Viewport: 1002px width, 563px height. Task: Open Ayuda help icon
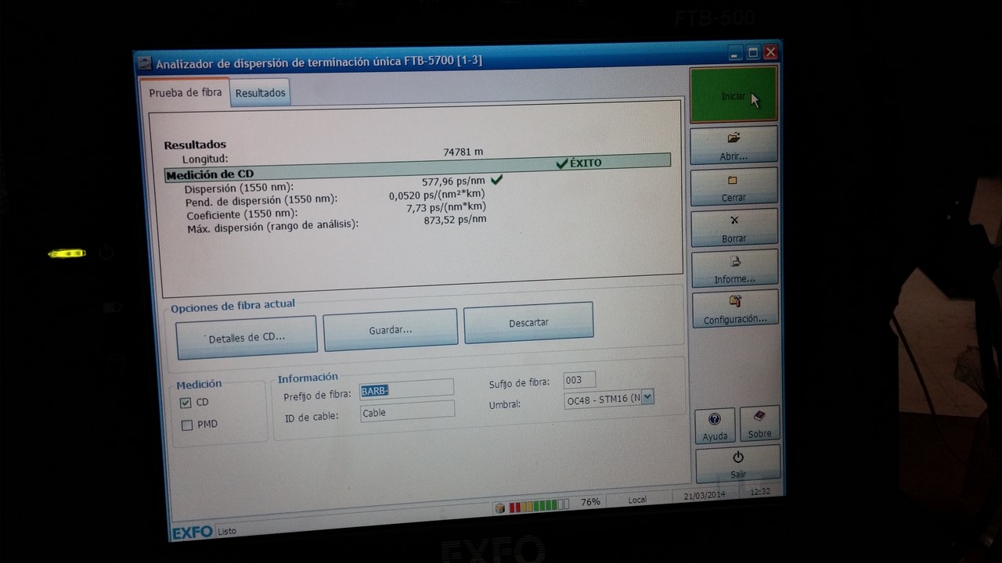714,420
